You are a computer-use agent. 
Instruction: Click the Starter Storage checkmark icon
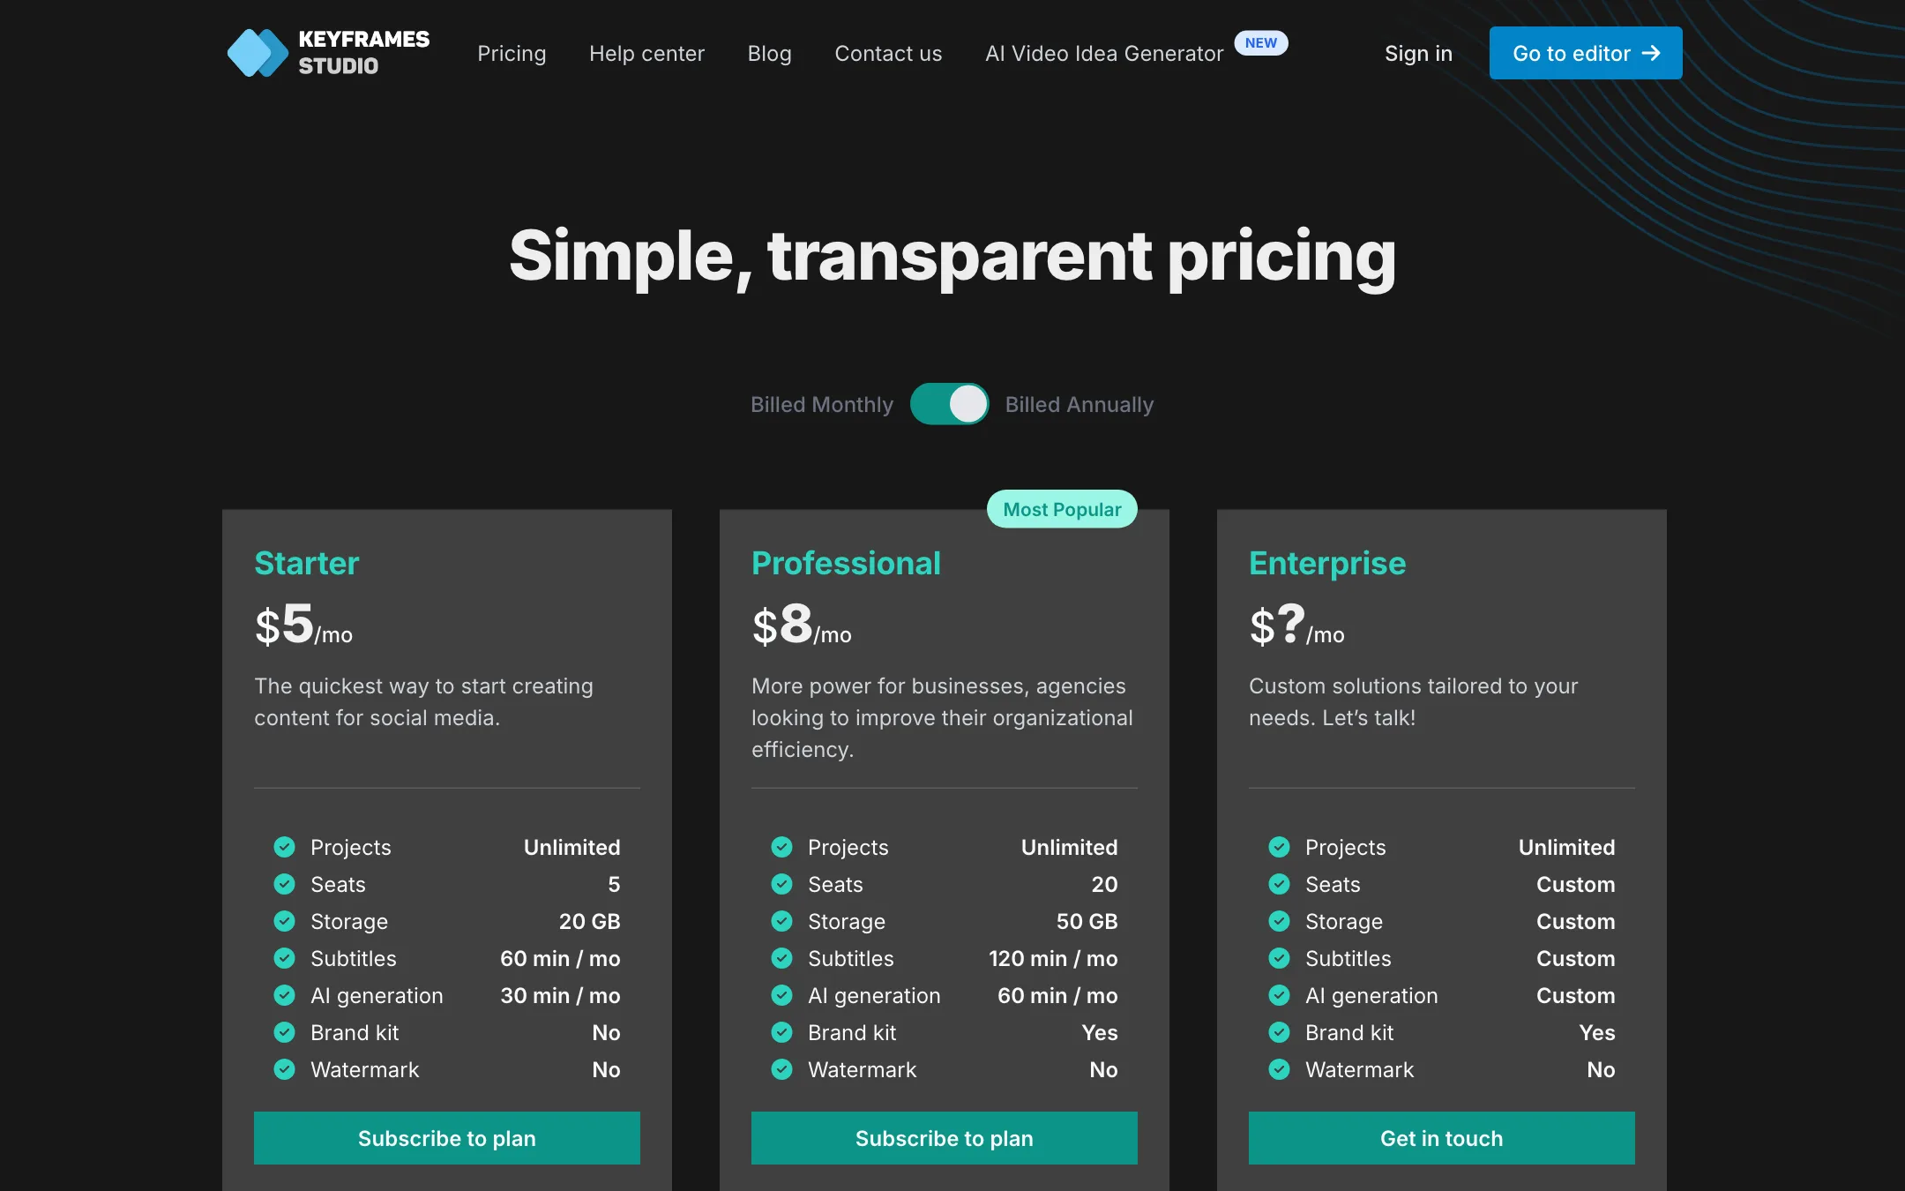[284, 921]
